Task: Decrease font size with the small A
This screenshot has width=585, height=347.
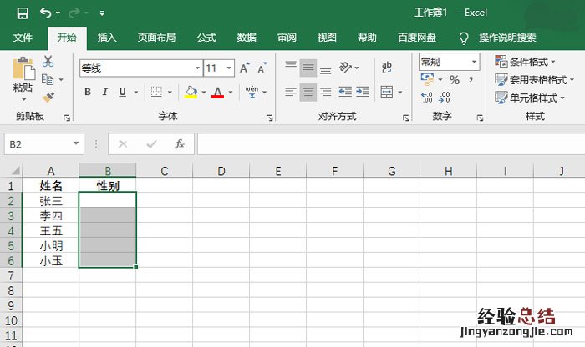Action: [x=262, y=68]
